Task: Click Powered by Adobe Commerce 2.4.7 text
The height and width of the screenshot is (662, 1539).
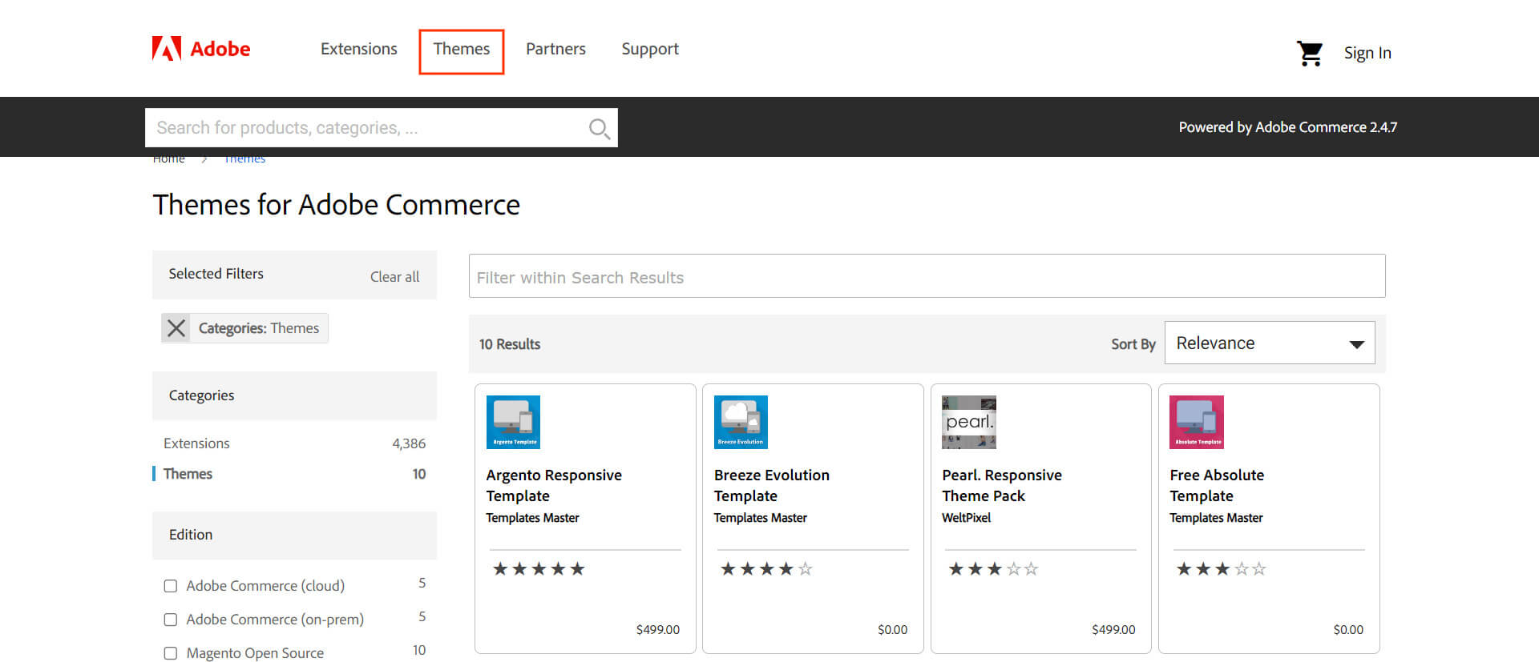Action: (1288, 127)
